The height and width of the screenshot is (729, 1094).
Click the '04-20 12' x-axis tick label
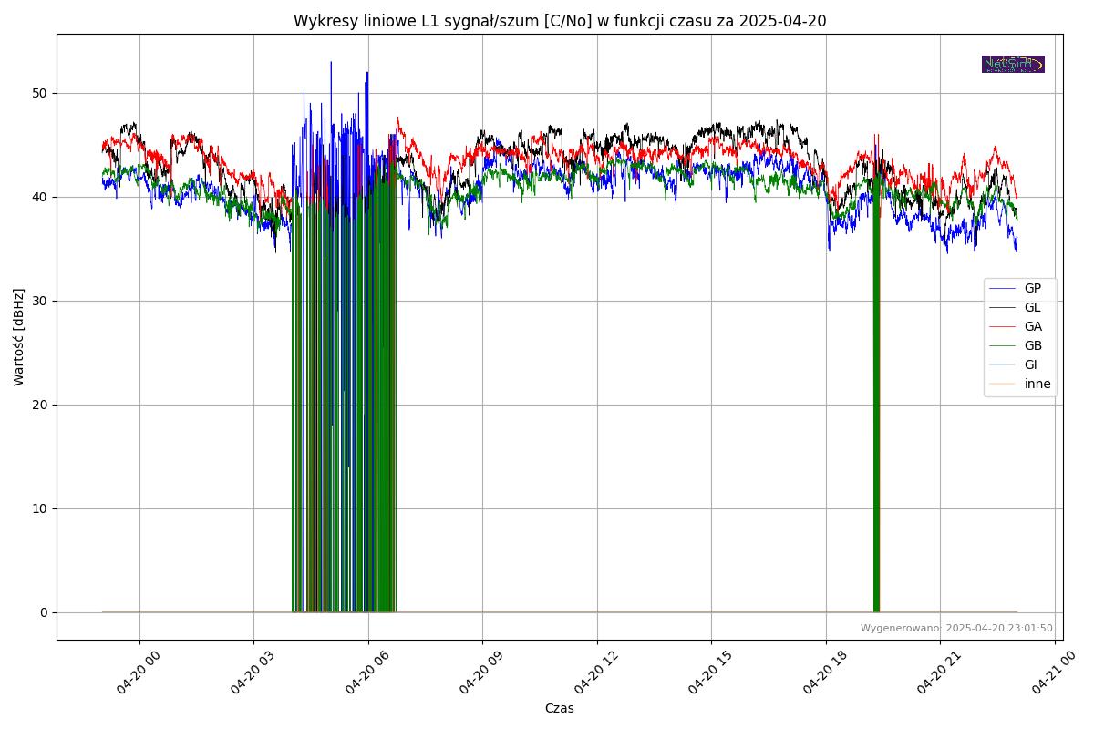pyautogui.click(x=592, y=677)
